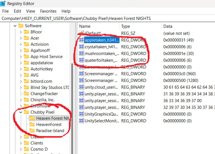Click the crystaltaken DWORD value icon

pos(81,47)
